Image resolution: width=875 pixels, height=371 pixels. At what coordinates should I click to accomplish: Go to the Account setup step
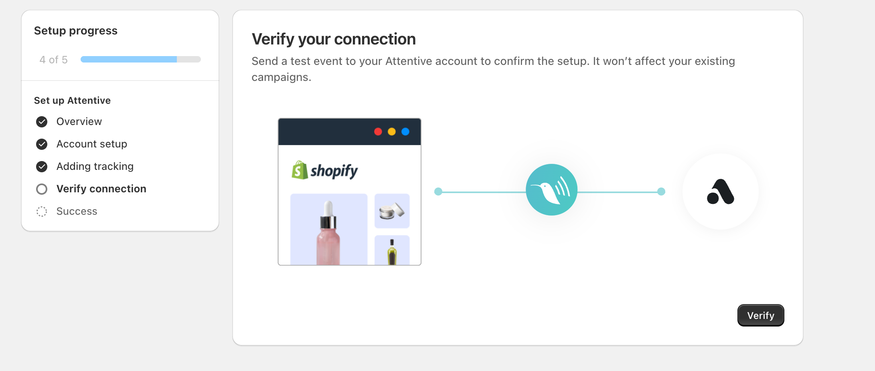91,144
